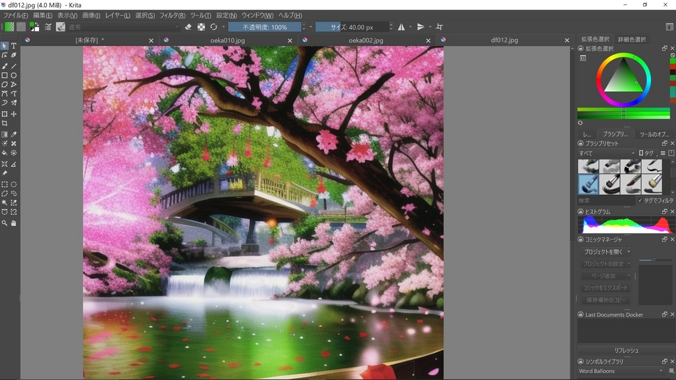Click the リフレッシュ button in Last Documents Docker

pyautogui.click(x=625, y=350)
